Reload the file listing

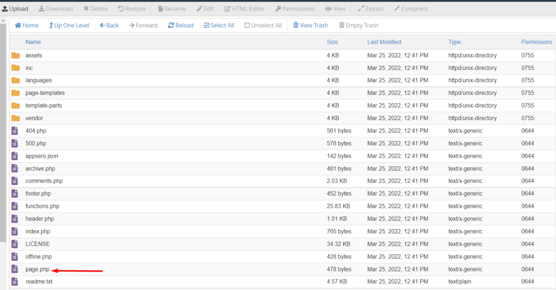click(181, 26)
